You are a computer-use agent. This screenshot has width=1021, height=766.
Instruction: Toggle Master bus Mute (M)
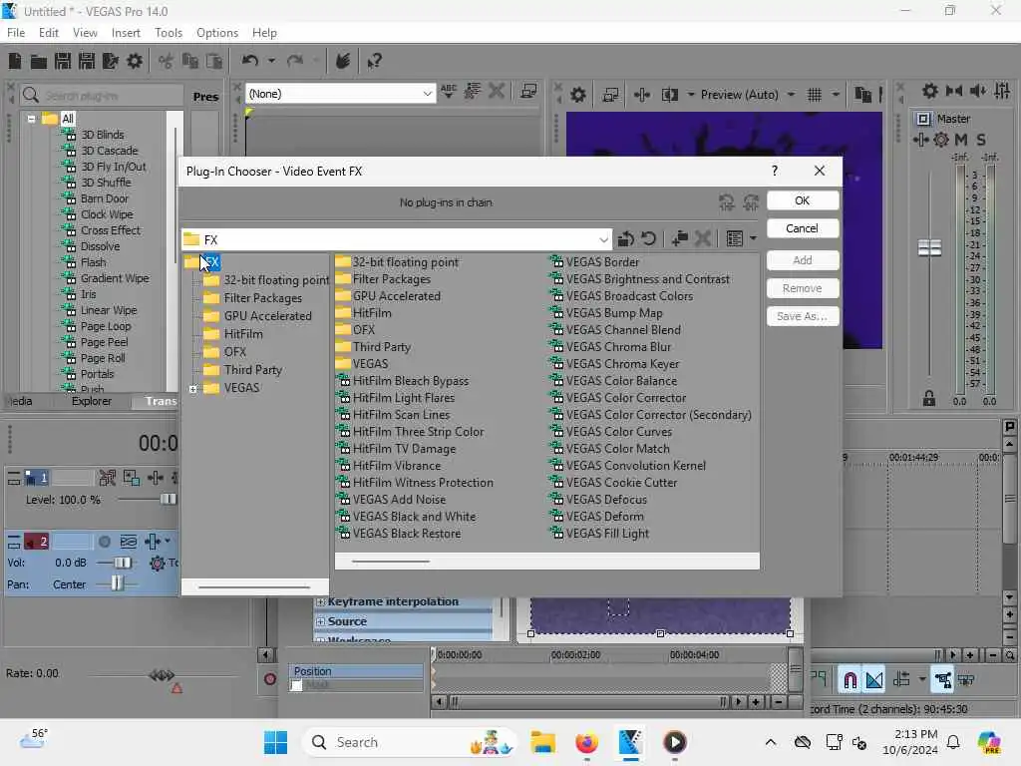(x=961, y=140)
